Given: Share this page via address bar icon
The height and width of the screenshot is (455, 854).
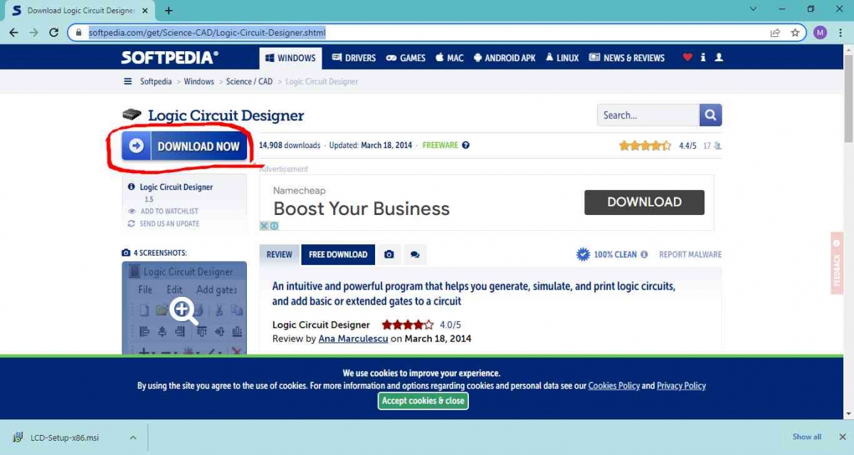Looking at the screenshot, I should pos(775,33).
